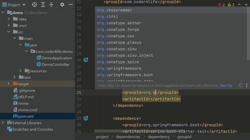
Task: Click the Next Tip link
Action: (226, 86)
